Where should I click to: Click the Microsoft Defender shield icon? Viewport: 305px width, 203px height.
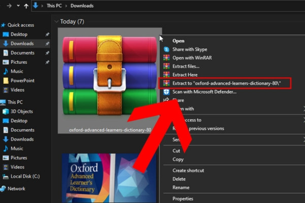point(167,92)
